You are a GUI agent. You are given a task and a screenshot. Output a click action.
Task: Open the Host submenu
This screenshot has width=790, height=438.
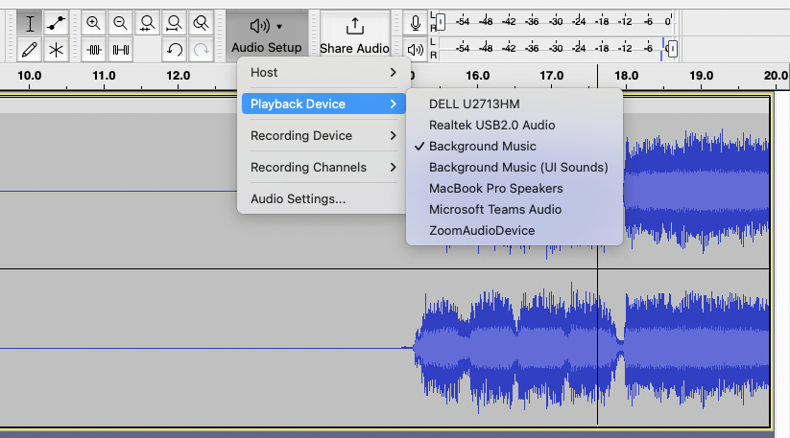[x=323, y=73]
